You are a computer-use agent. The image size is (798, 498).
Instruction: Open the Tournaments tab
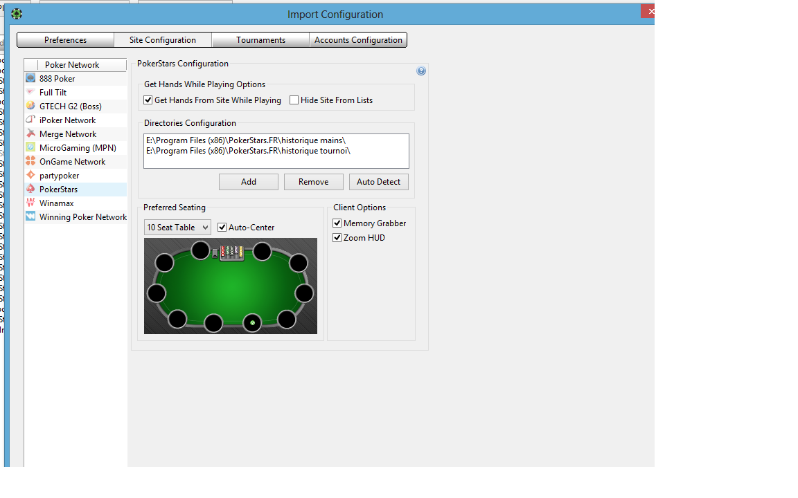[260, 39]
